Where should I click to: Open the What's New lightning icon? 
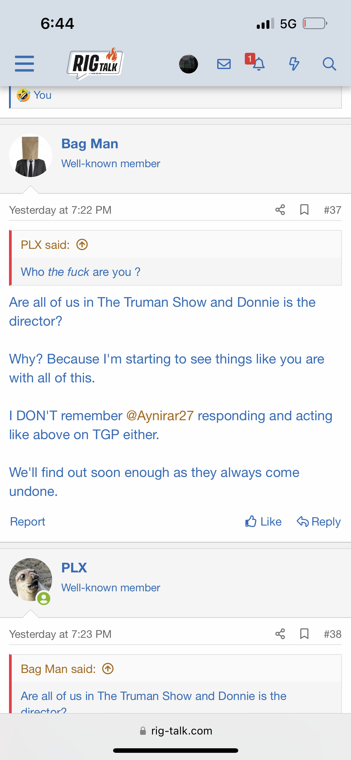pyautogui.click(x=294, y=64)
